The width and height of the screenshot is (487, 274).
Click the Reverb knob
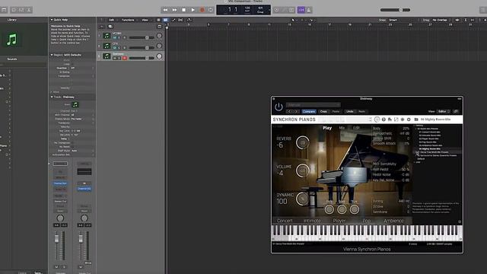point(302,142)
